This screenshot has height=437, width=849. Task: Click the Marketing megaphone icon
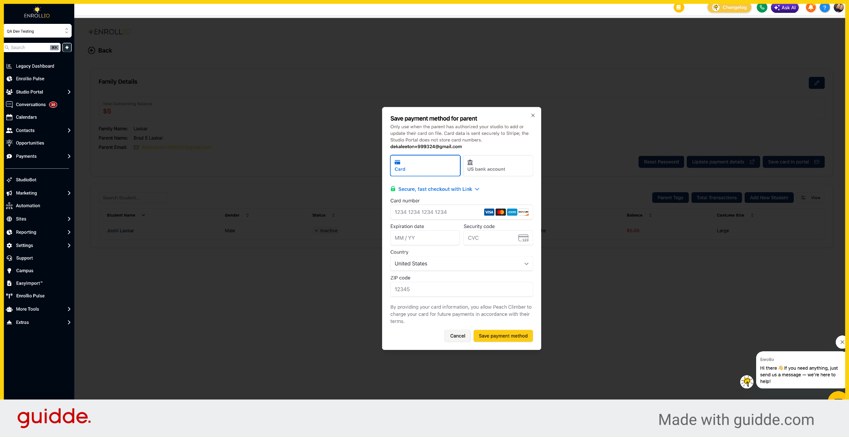point(9,193)
